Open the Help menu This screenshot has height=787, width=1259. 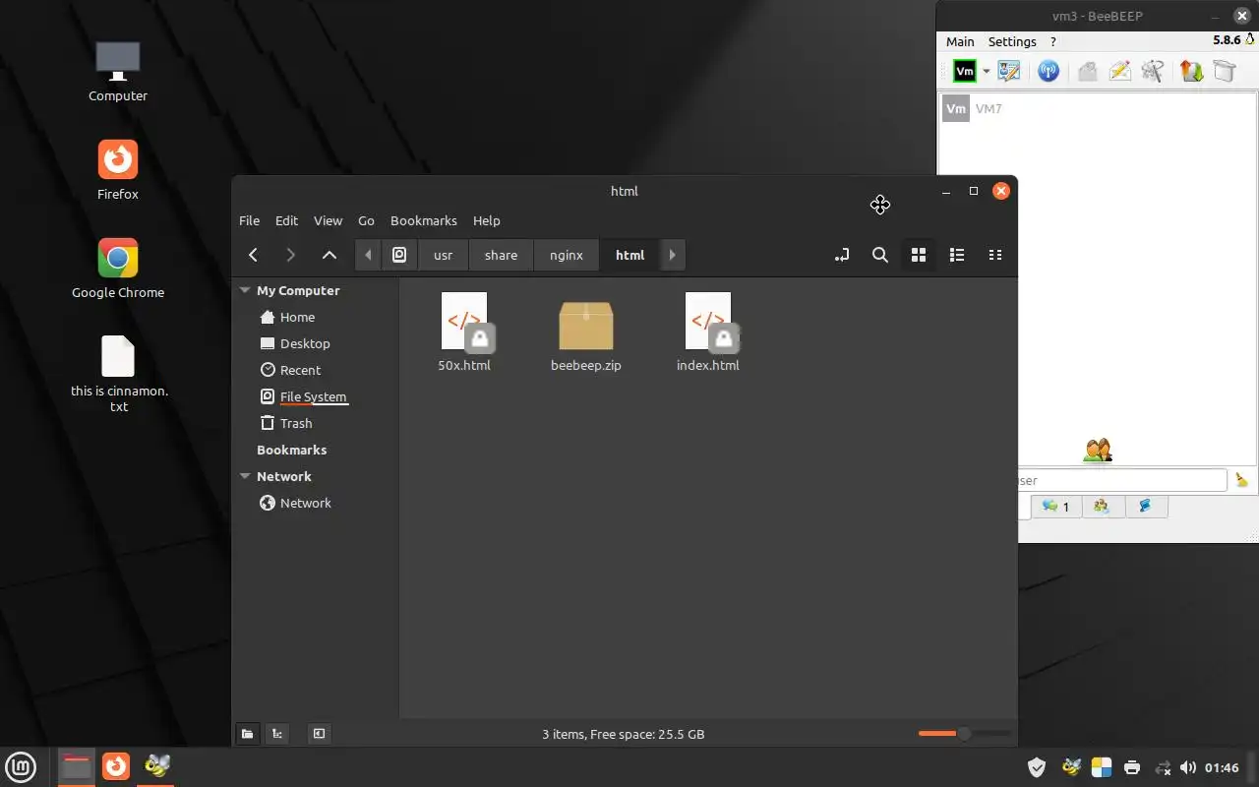486,220
